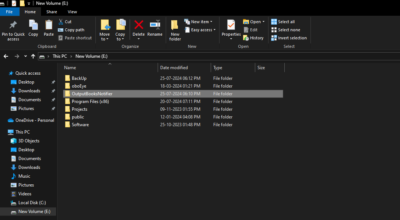The image size is (400, 220).
Task: Click Copy path in Clipboard group
Action: click(71, 30)
